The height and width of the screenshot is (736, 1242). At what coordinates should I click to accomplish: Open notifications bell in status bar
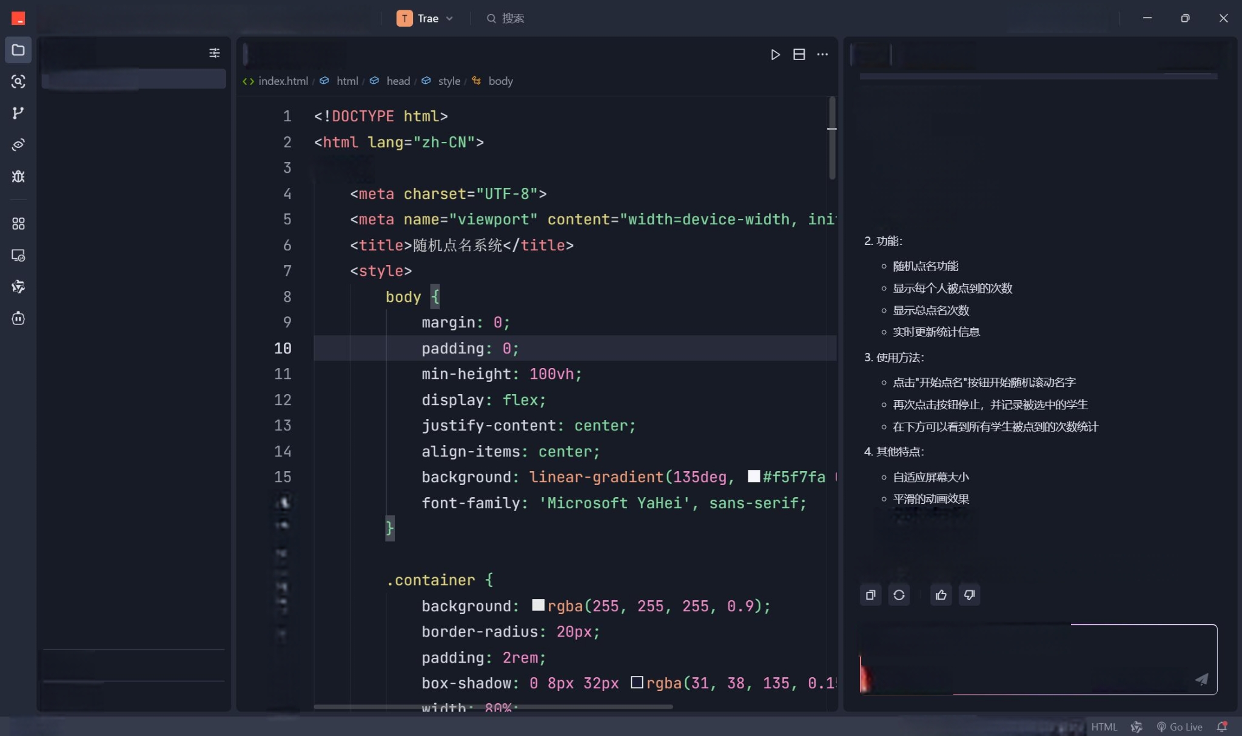click(1222, 727)
